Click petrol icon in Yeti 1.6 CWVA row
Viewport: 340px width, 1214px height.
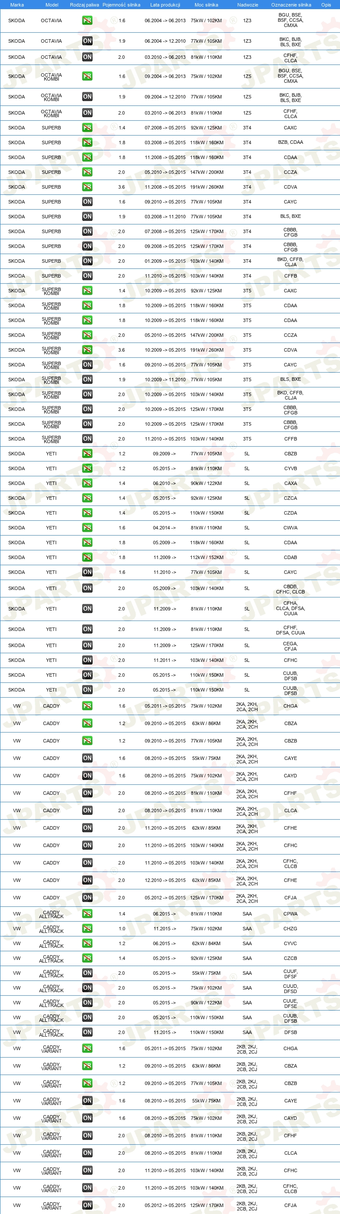[87, 528]
